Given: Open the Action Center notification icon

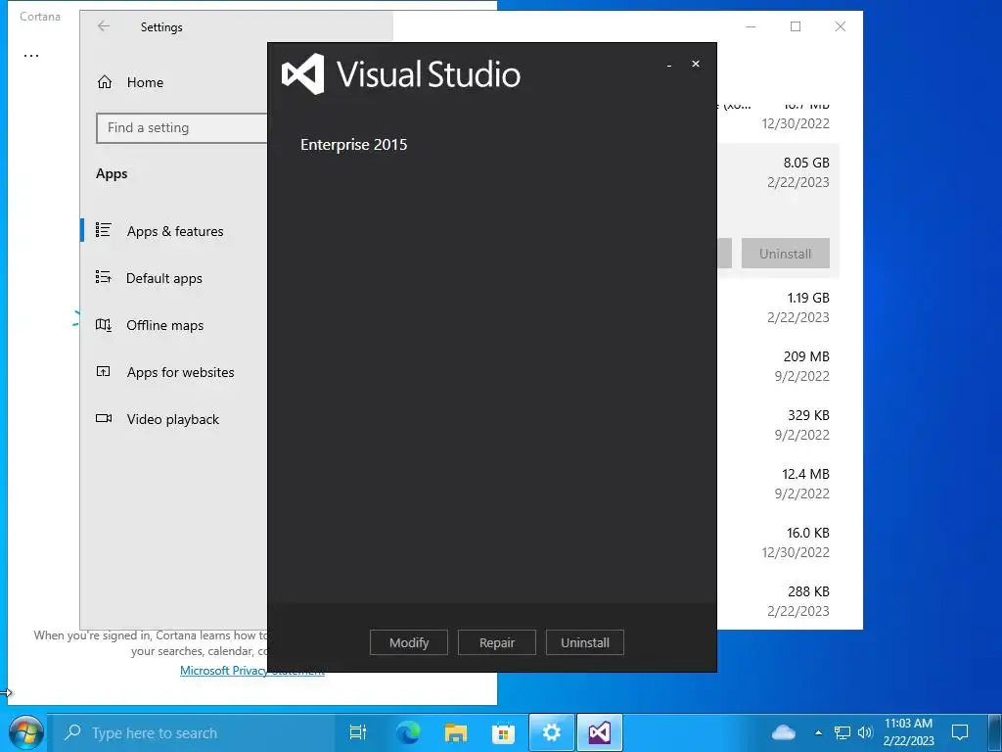Looking at the screenshot, I should coord(960,732).
